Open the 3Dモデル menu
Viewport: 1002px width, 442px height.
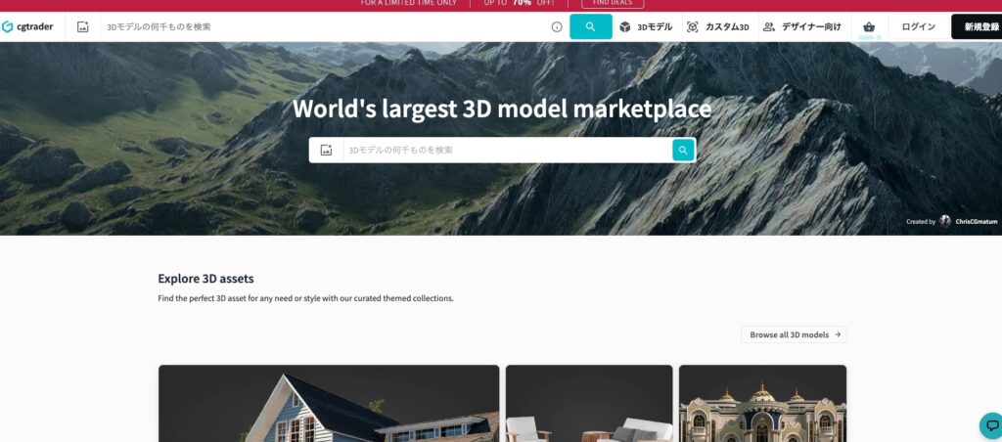646,26
